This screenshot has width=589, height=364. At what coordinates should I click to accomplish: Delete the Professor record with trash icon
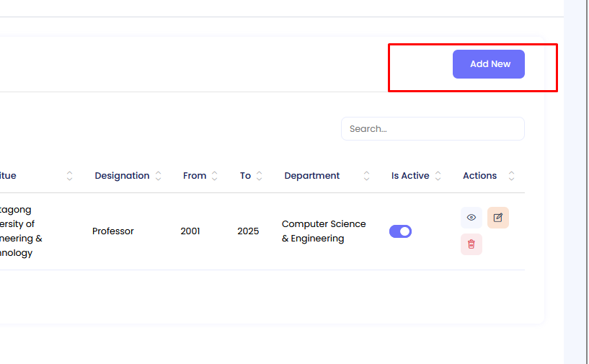(471, 244)
